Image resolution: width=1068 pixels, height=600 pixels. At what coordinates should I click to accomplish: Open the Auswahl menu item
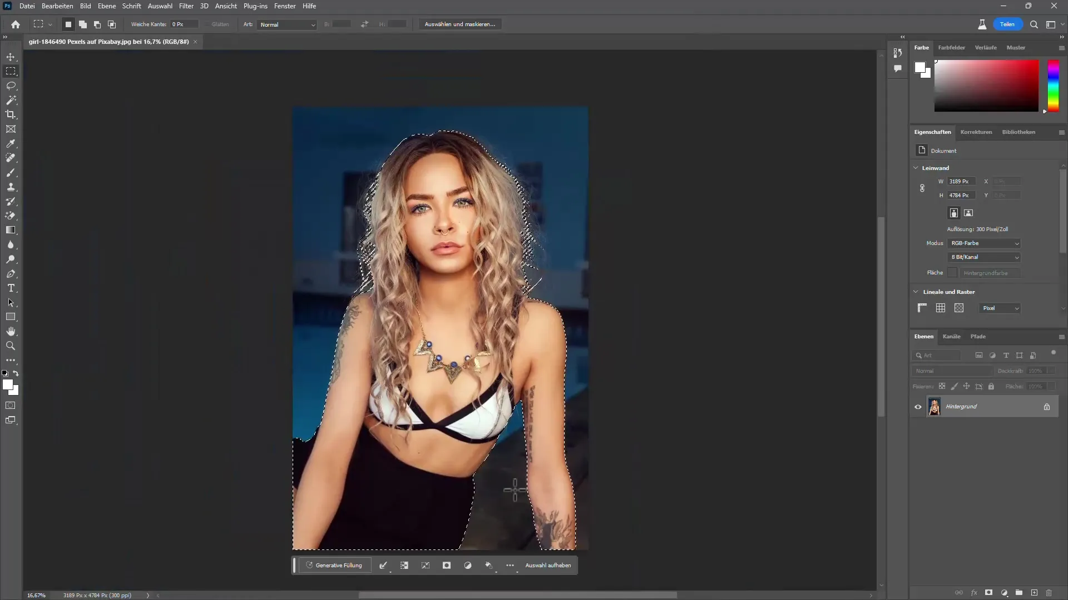160,6
